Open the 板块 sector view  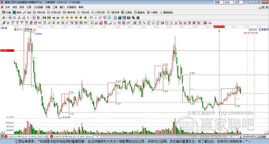tap(17, 13)
